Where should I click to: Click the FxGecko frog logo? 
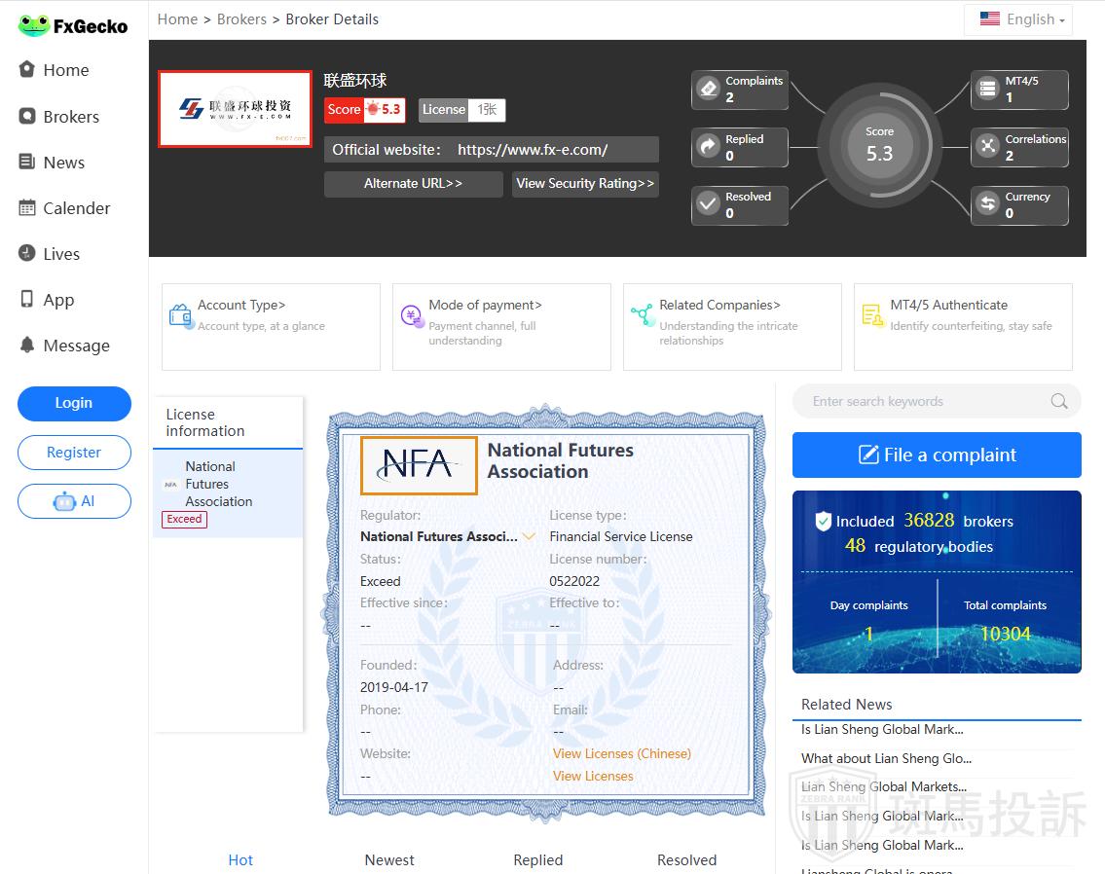(34, 26)
